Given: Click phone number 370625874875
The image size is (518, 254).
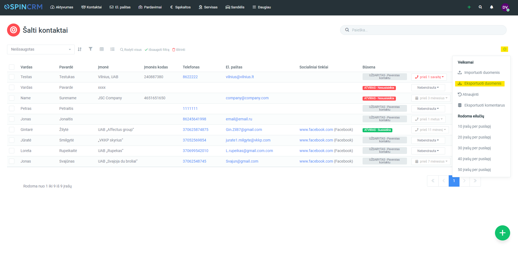Looking at the screenshot, I should [196, 130].
